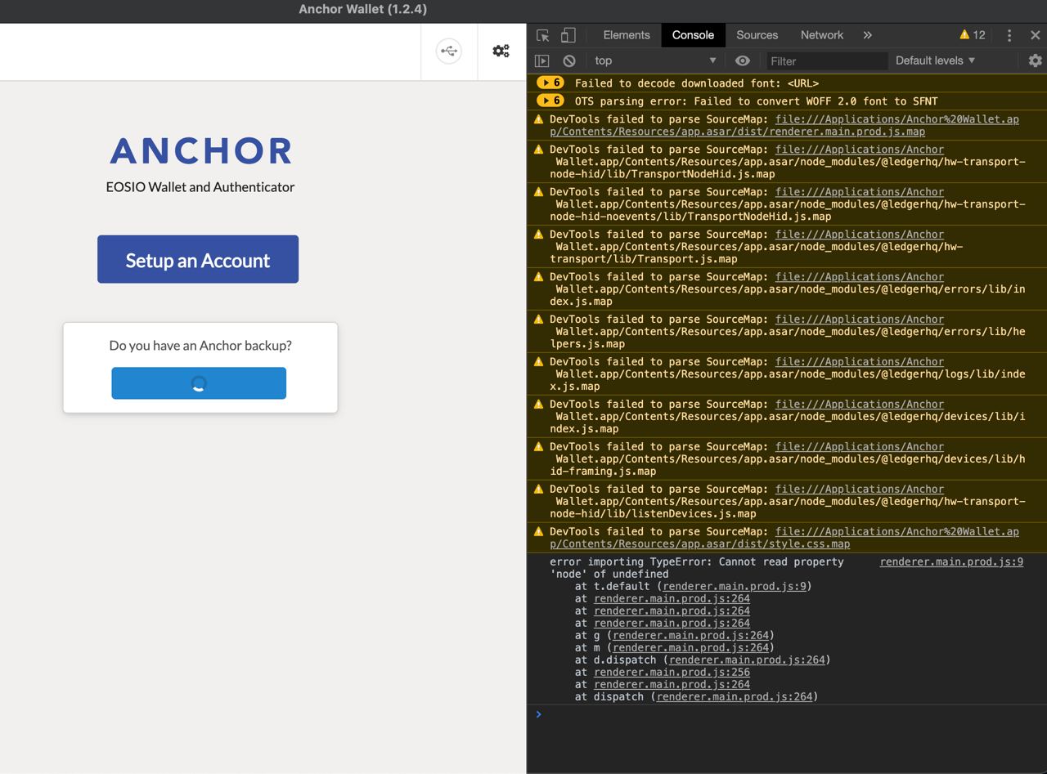Screen dimensions: 1047x774
Task: Click the 'at m' stack frame link
Action: pyautogui.click(x=690, y=647)
